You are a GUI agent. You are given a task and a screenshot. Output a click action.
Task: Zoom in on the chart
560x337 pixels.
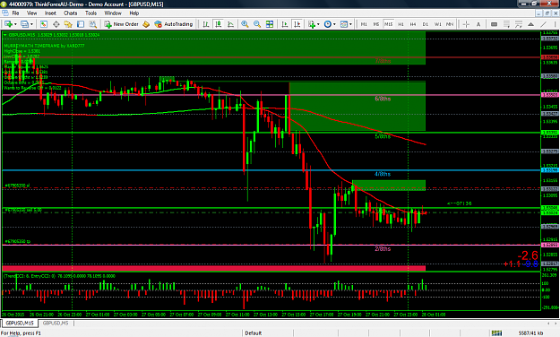245,24
